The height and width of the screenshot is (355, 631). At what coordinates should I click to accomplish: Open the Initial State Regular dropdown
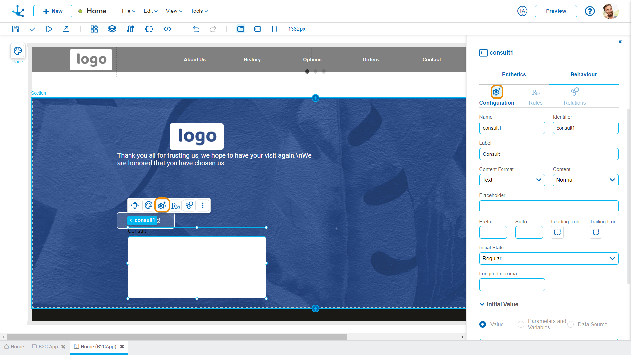coord(549,259)
